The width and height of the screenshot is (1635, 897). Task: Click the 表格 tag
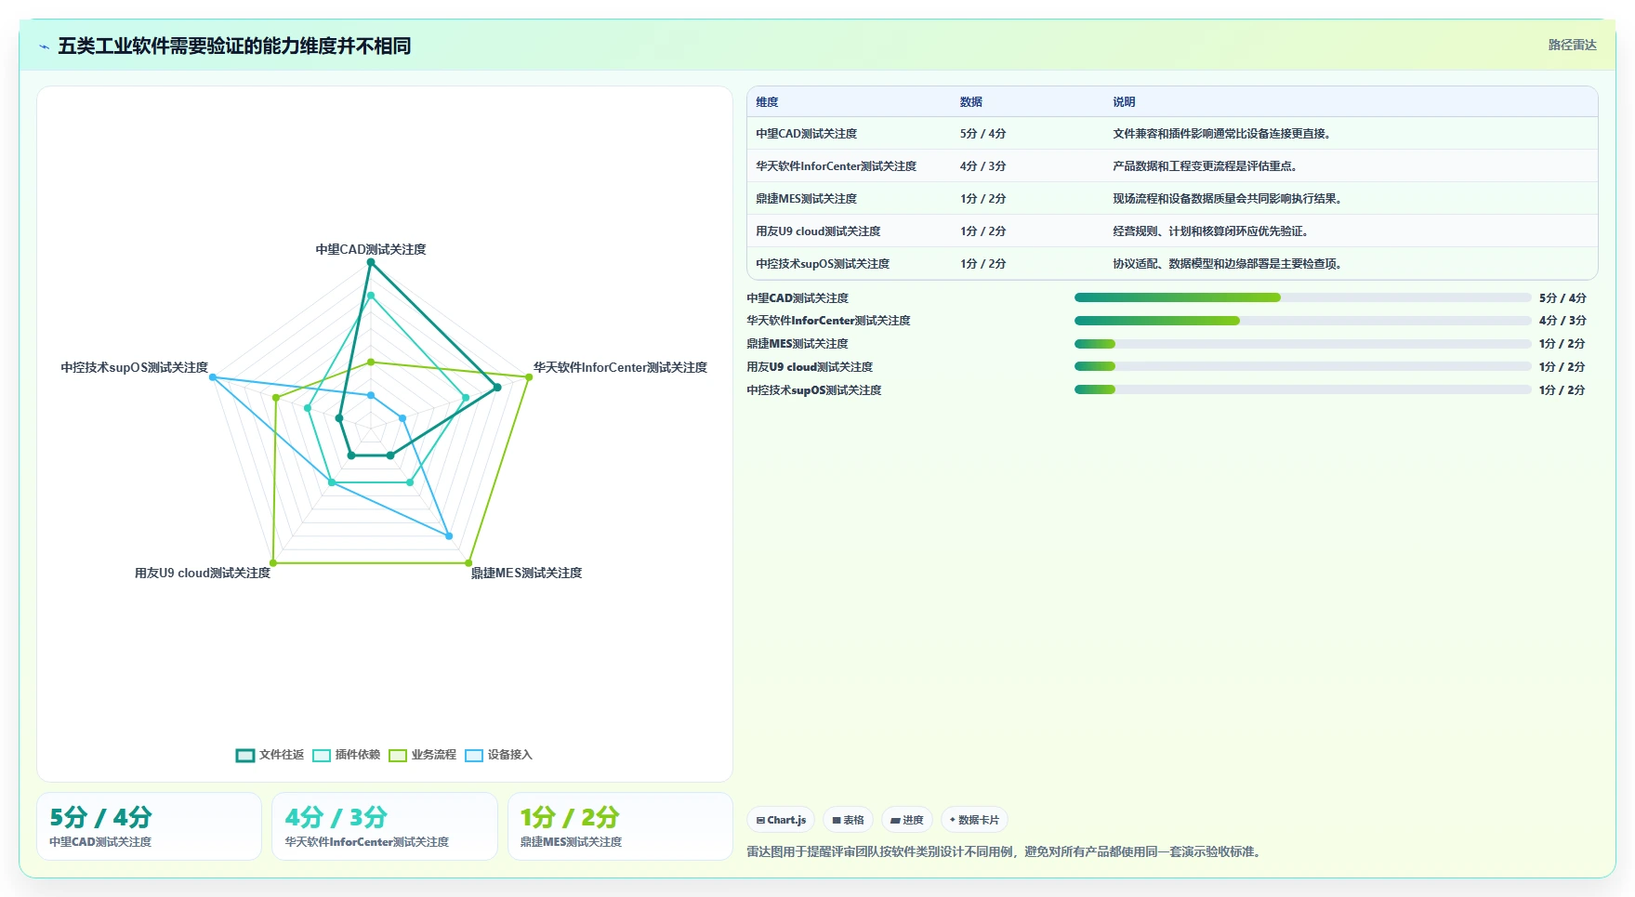848,820
